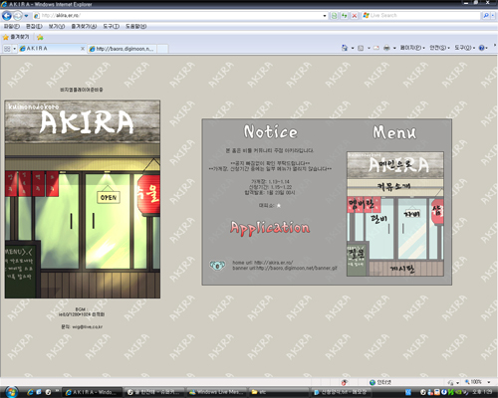
Task: Click the Favorites star icon
Action: coord(6,37)
